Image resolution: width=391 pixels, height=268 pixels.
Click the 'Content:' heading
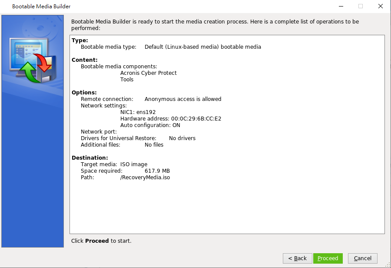click(85, 60)
